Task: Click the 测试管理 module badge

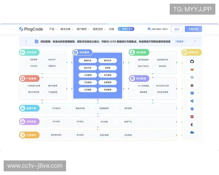Action: click(x=139, y=52)
